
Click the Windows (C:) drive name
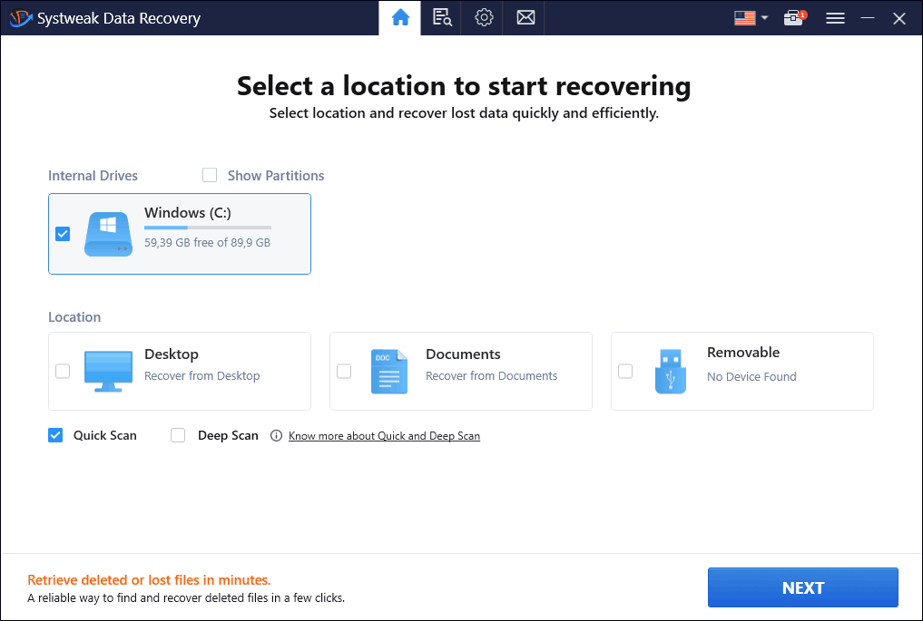(188, 212)
